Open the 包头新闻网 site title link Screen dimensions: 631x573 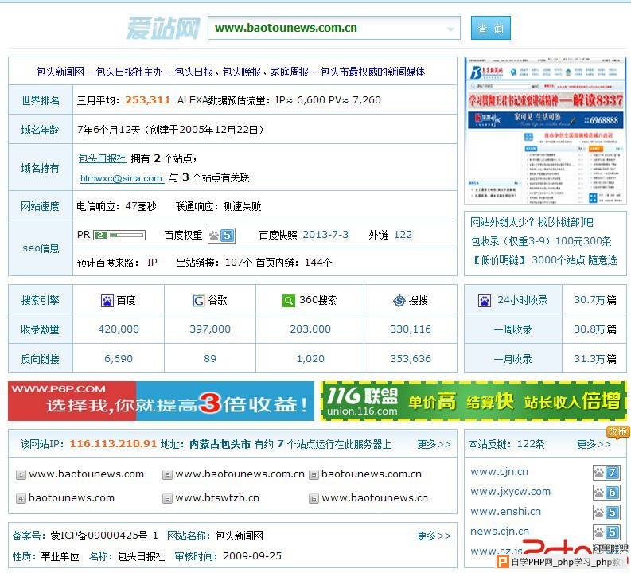[231, 72]
